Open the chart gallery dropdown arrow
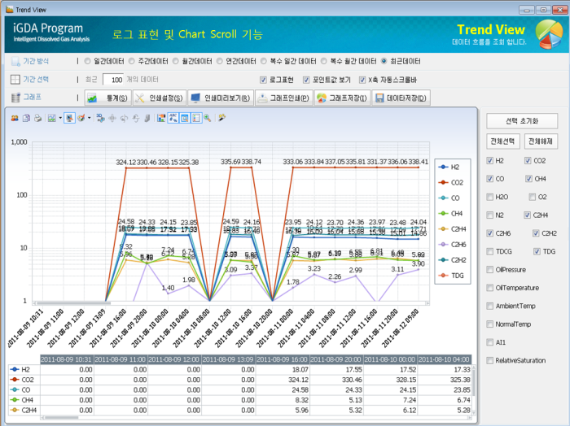Viewport: 570px width, 426px height. tap(60, 118)
